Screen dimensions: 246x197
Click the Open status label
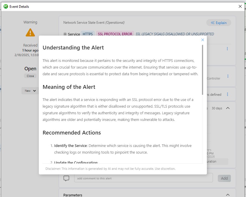pyautogui.click(x=30, y=69)
